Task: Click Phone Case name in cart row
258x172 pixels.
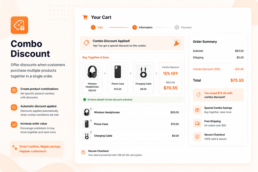Action: [x=101, y=124]
